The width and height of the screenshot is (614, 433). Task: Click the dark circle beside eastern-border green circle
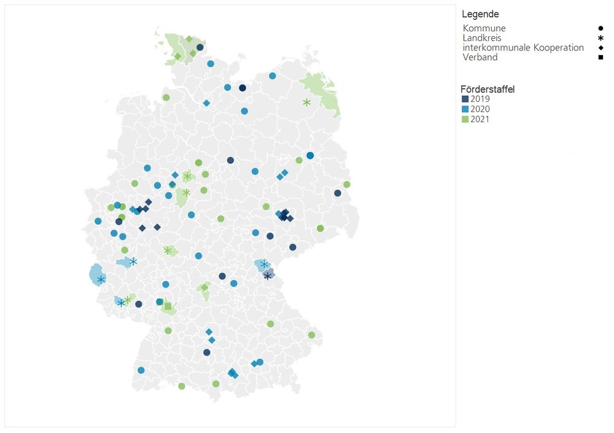coord(338,193)
